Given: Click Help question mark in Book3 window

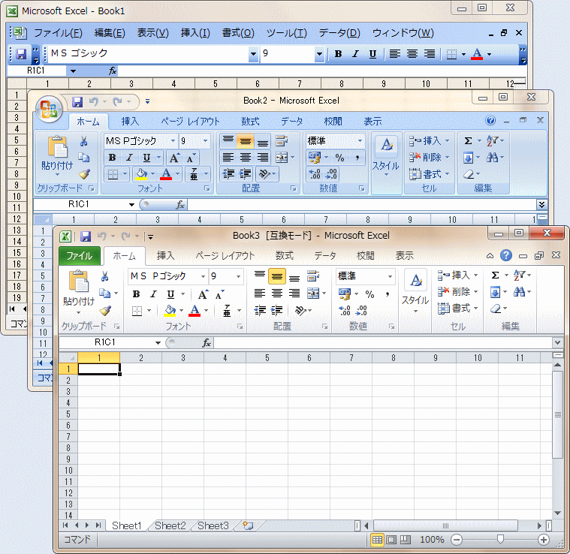Looking at the screenshot, I should pyautogui.click(x=505, y=255).
